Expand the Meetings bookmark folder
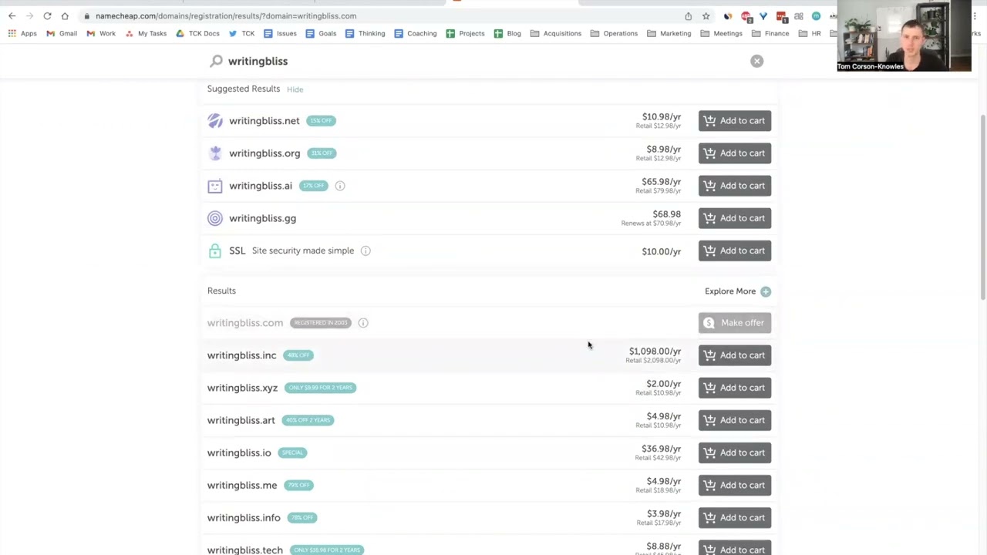The image size is (987, 555). (721, 33)
